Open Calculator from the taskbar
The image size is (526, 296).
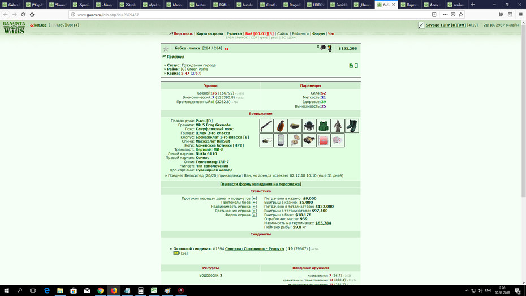click(141, 291)
